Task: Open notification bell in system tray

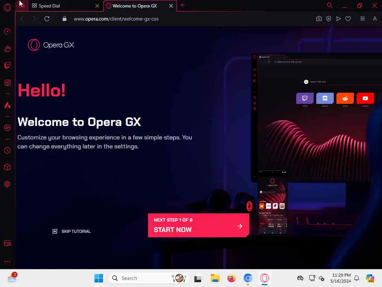Action: 357,278
